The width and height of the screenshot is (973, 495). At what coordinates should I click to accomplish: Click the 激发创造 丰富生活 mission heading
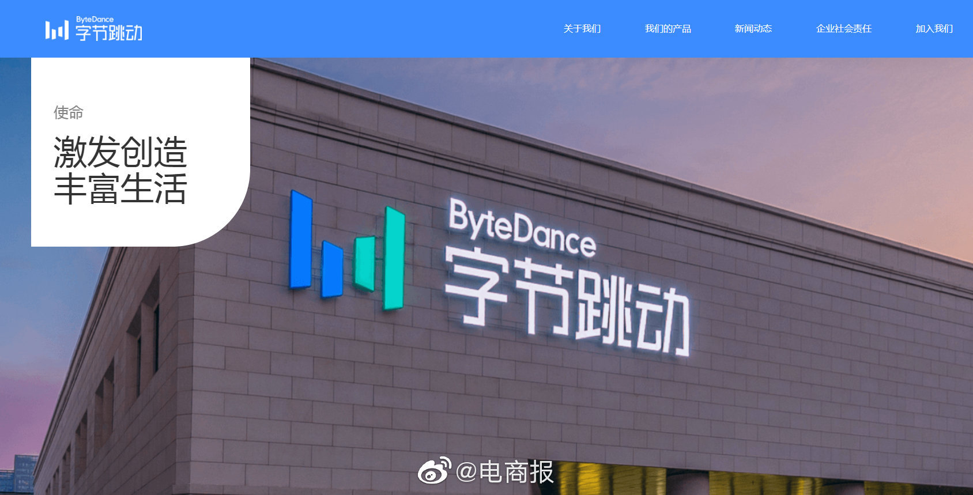(x=120, y=171)
